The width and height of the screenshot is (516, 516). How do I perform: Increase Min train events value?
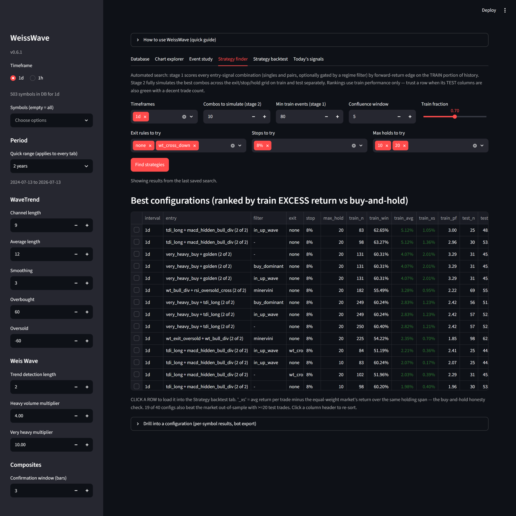point(337,117)
